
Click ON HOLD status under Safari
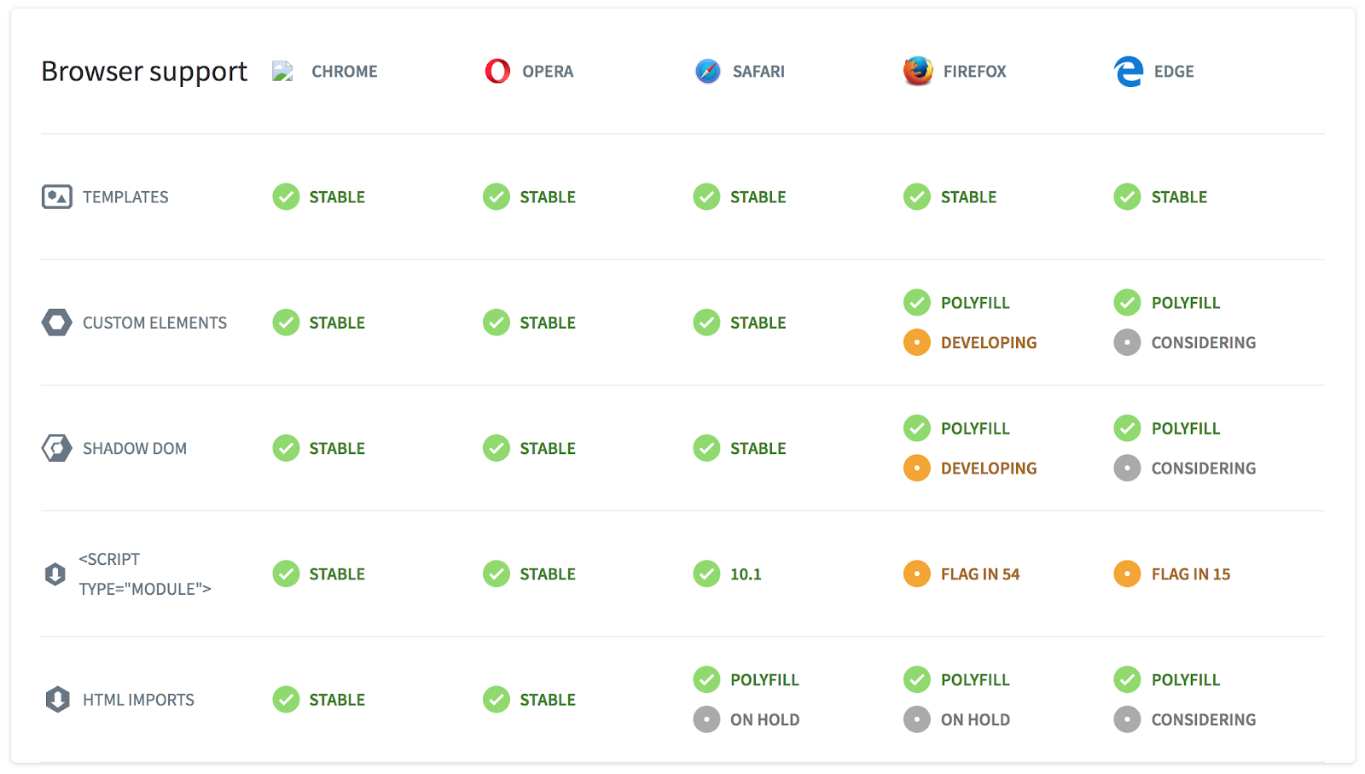(x=764, y=719)
